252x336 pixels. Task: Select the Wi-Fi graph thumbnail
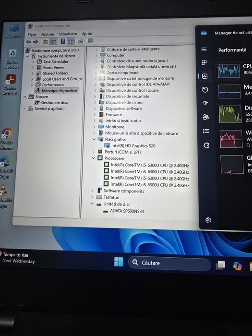pyautogui.click(x=231, y=139)
